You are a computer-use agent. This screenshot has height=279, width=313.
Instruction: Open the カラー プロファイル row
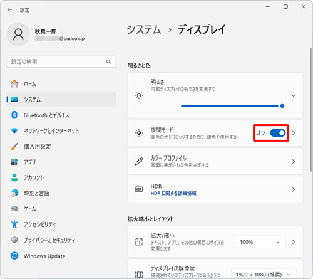[215, 161]
